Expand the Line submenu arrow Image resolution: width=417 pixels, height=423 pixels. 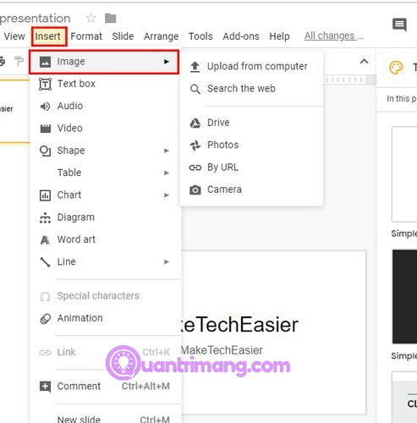tap(167, 262)
